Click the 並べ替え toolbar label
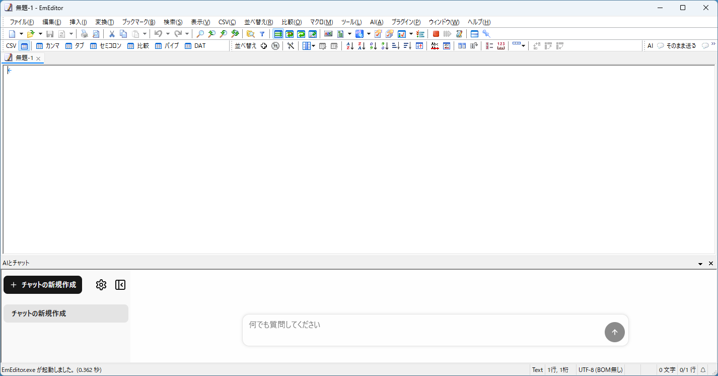 (245, 46)
